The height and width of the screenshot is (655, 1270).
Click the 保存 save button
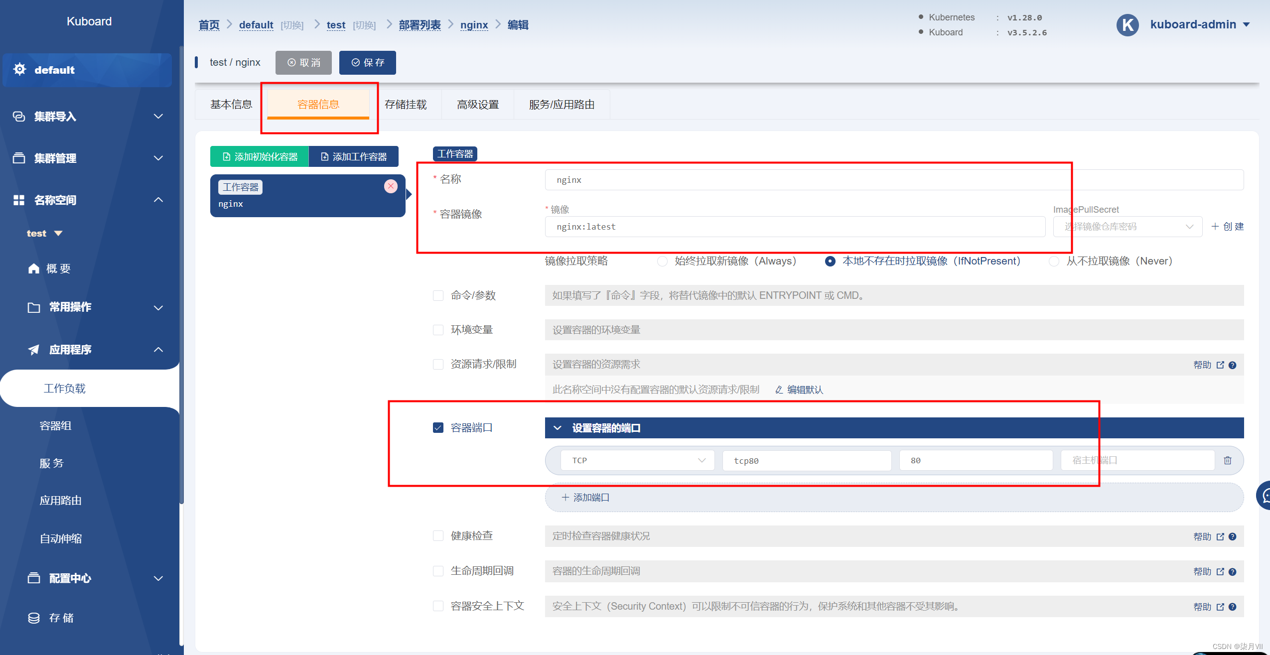(x=368, y=63)
